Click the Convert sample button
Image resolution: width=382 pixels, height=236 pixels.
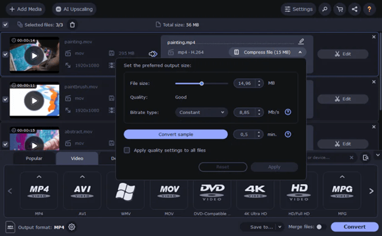point(176,134)
